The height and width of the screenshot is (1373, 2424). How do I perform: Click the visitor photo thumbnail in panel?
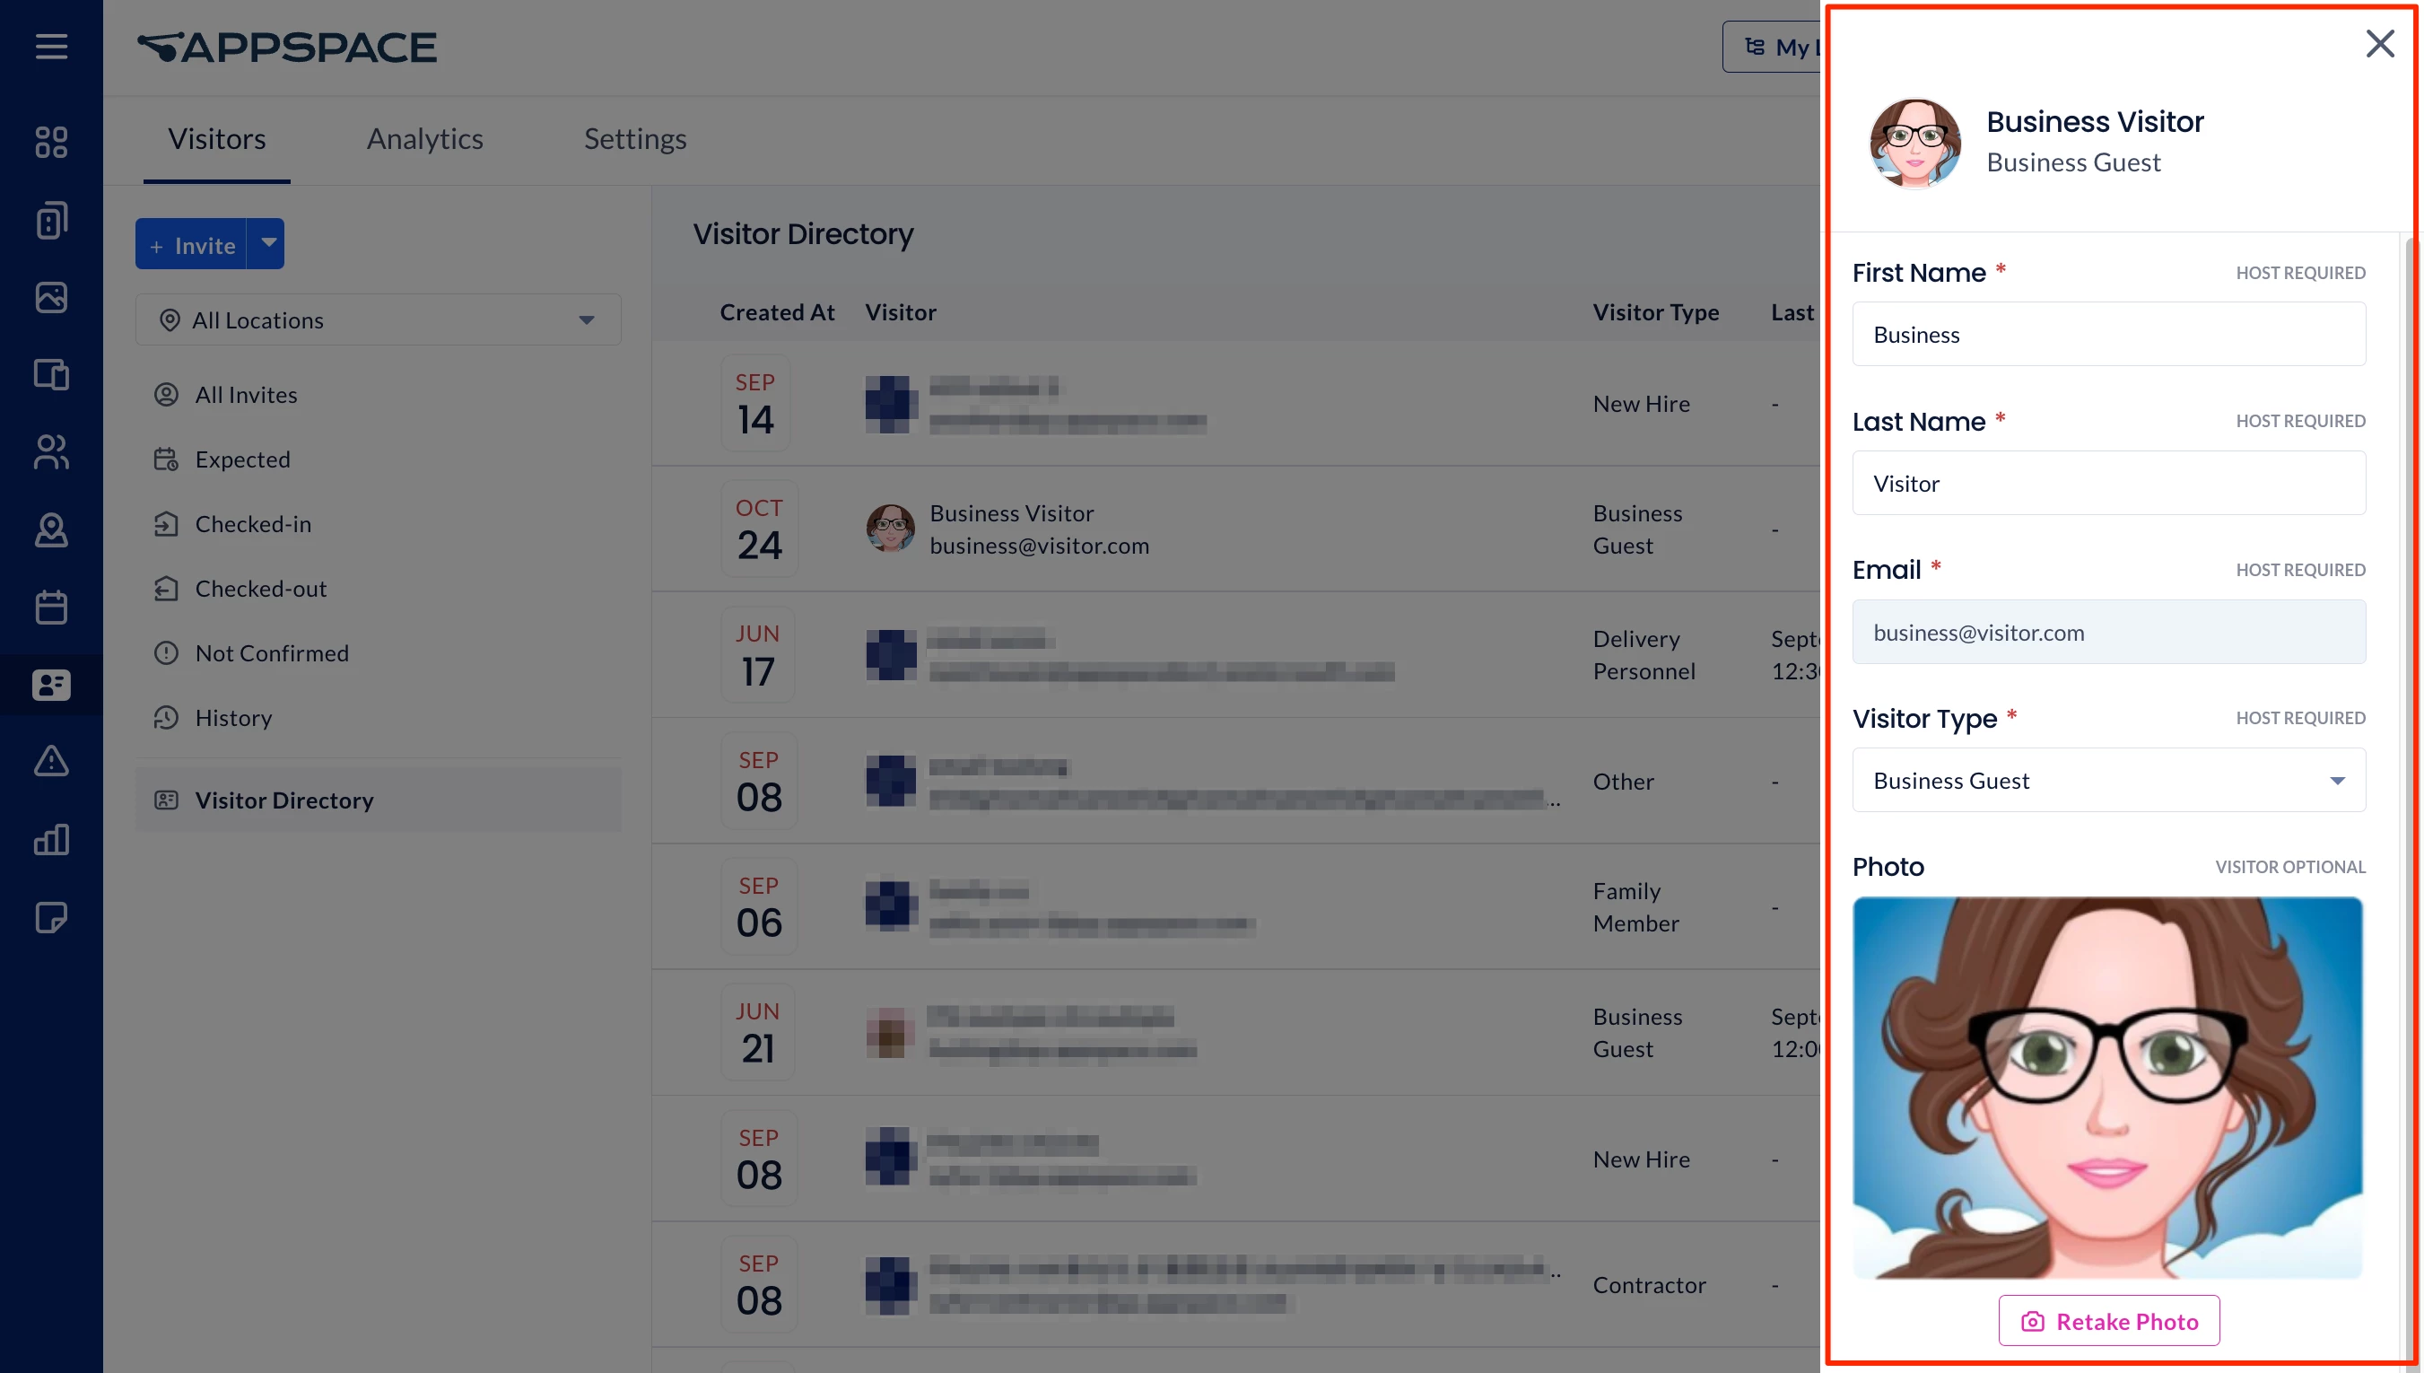pos(1914,144)
